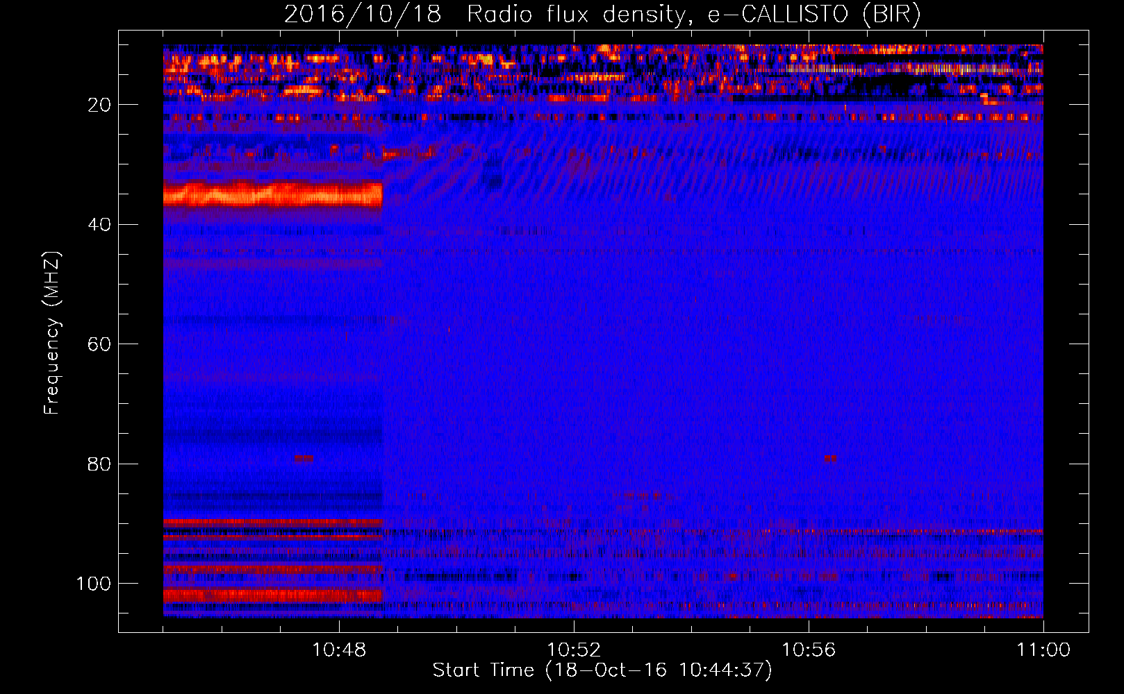Click the red interference band near 102 MHz
The height and width of the screenshot is (694, 1124).
pos(273,595)
